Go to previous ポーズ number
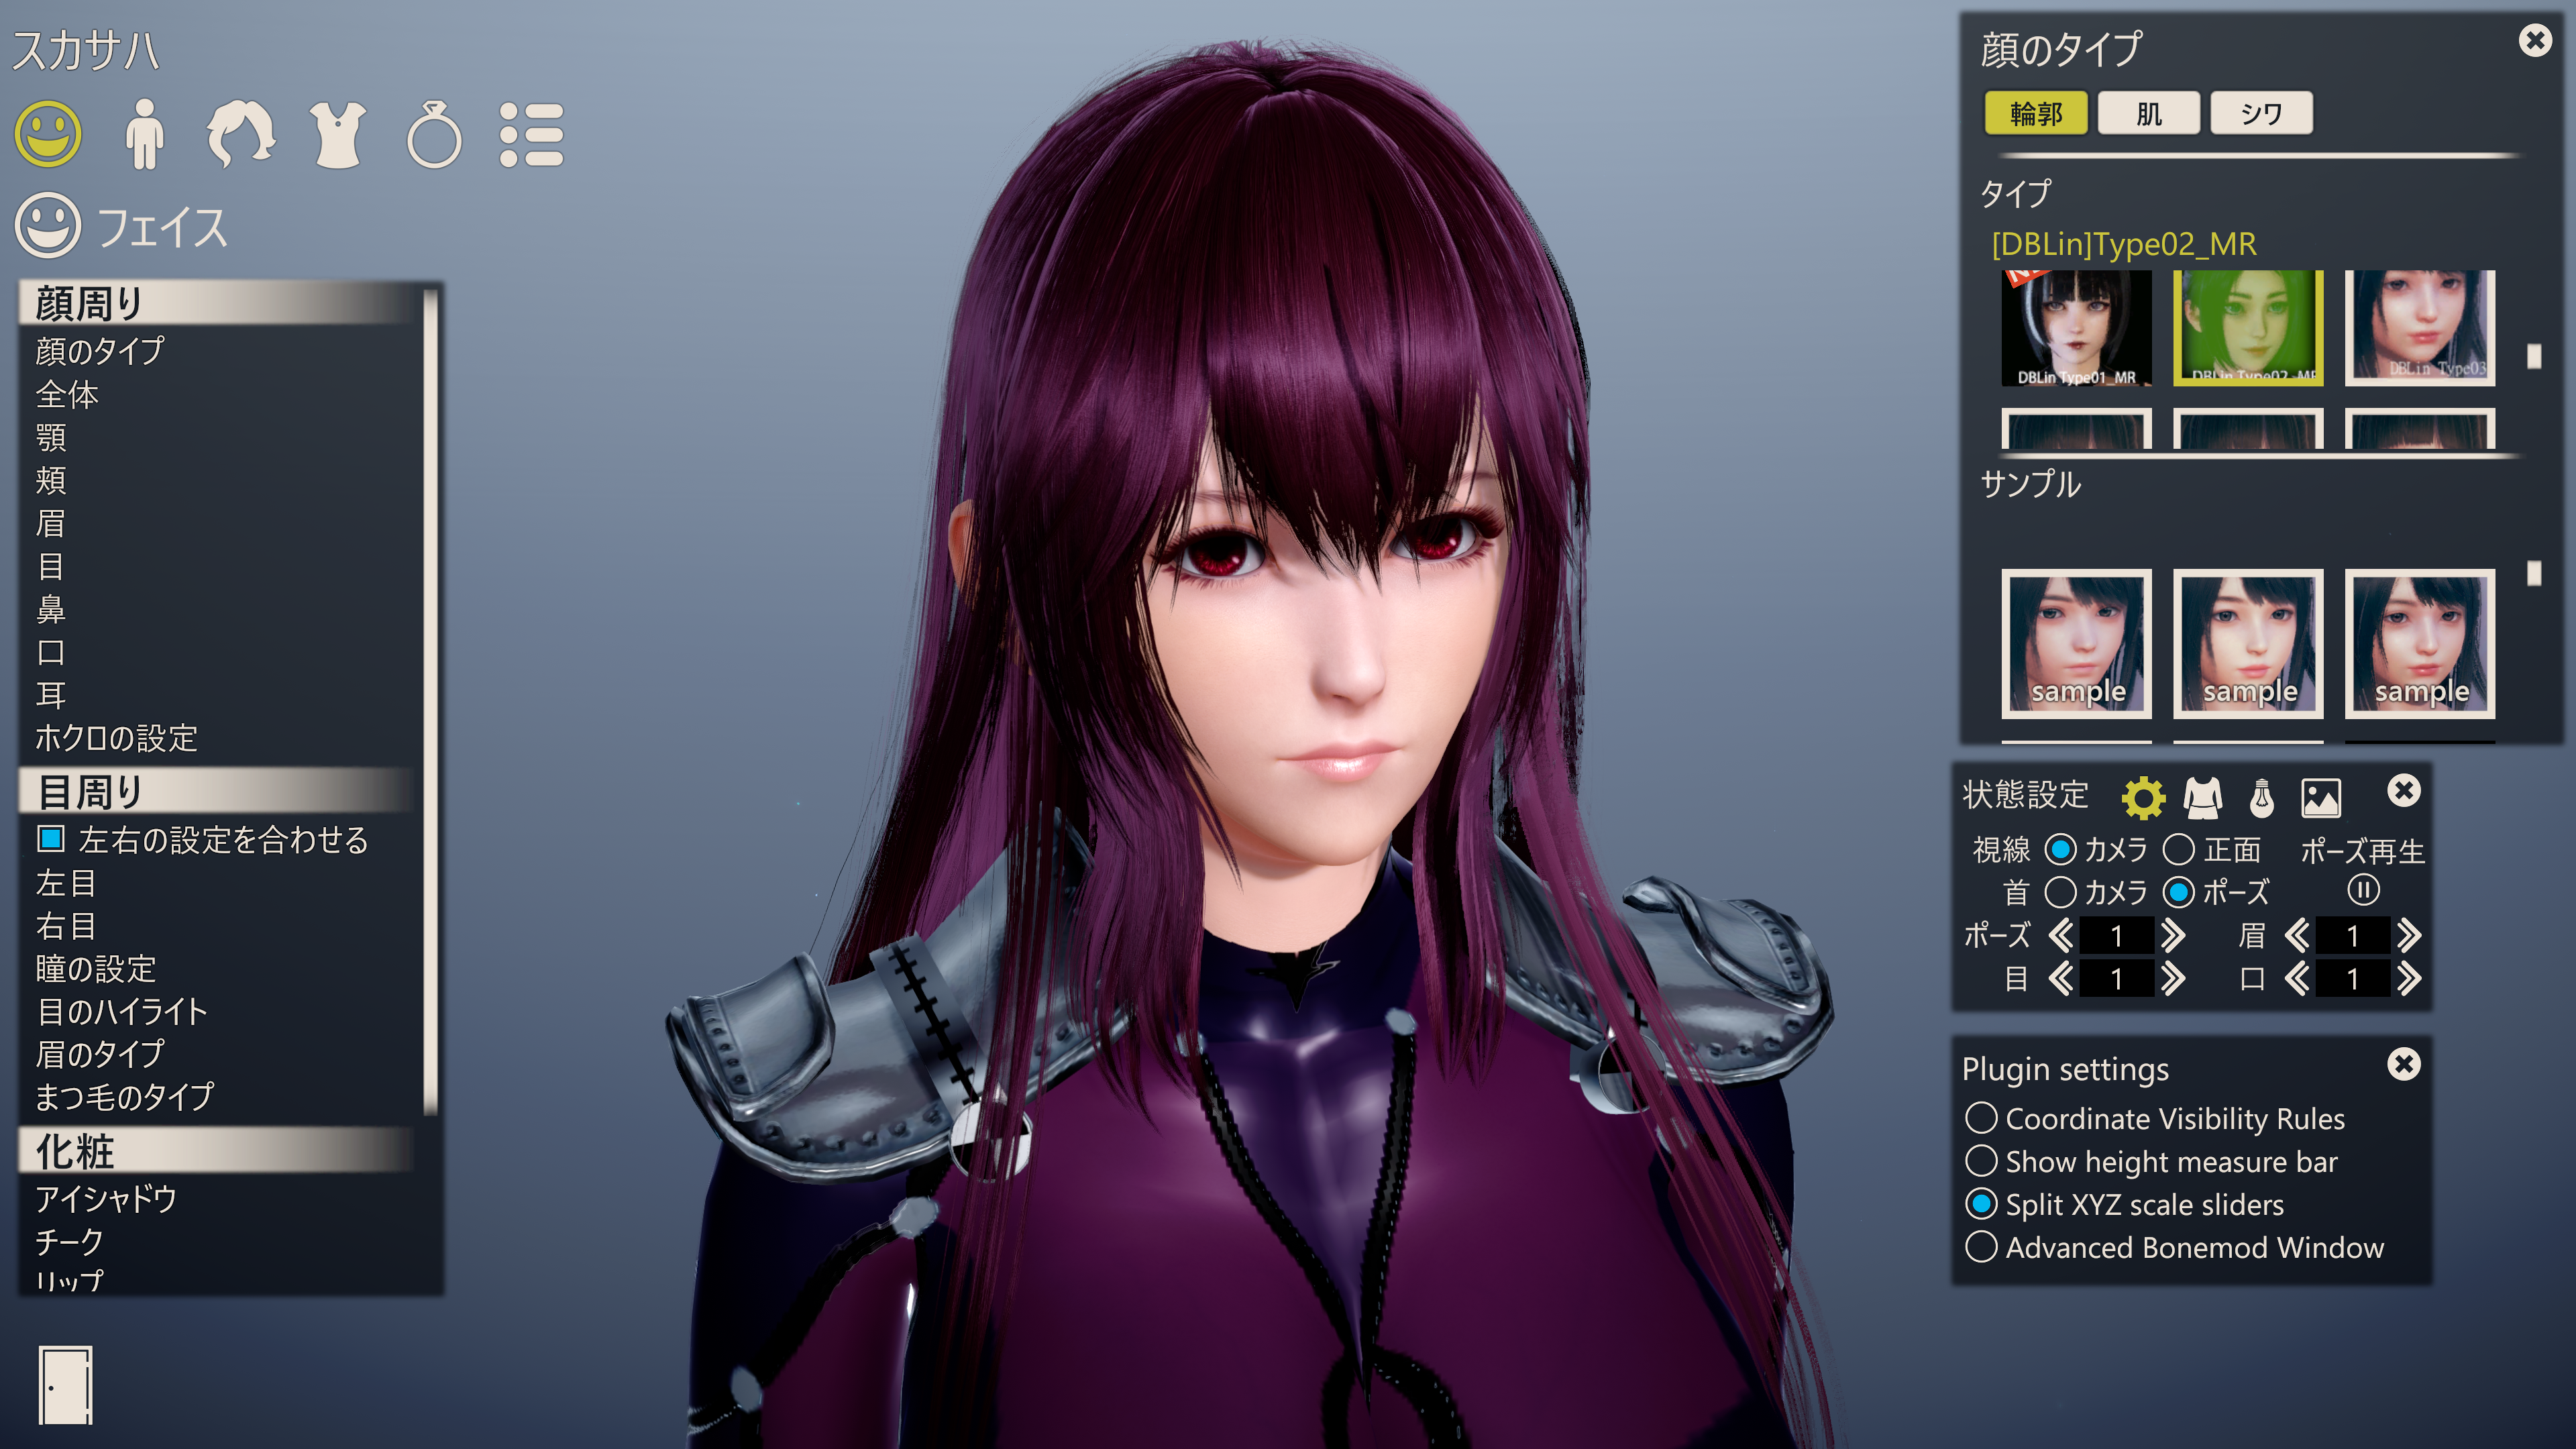Screen dimensions: 2576x1449 (x=2060, y=936)
